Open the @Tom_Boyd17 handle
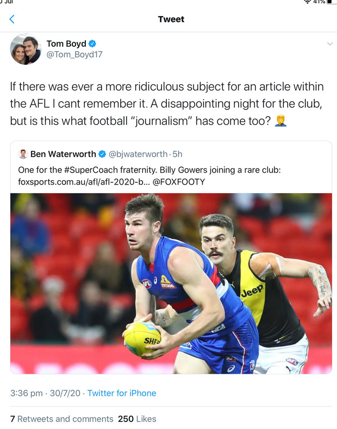The height and width of the screenshot is (429, 337). click(74, 55)
